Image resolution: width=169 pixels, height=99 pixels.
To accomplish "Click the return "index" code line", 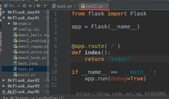I will pyautogui.click(x=107, y=59).
